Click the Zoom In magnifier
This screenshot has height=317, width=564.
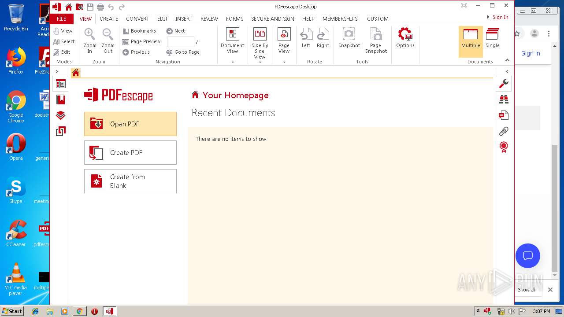click(x=90, y=41)
